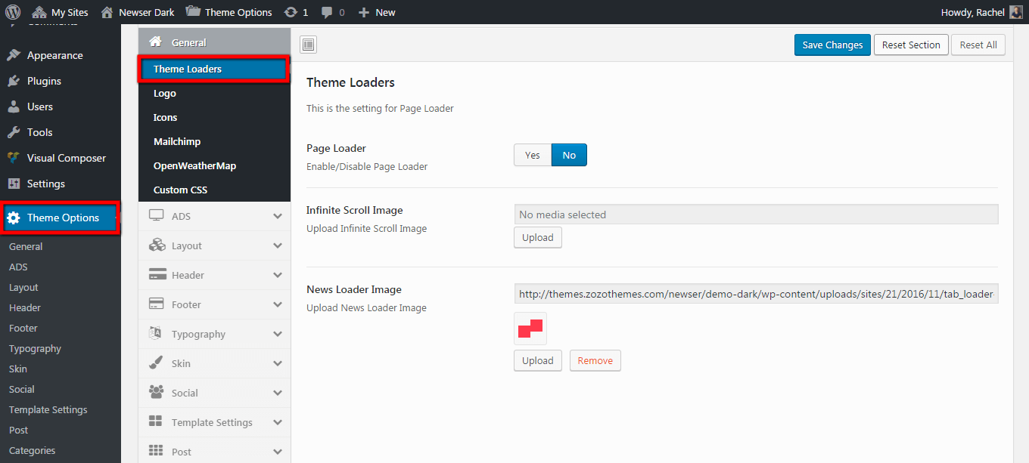1029x463 pixels.
Task: Open the Logo settings tab
Action: [165, 93]
